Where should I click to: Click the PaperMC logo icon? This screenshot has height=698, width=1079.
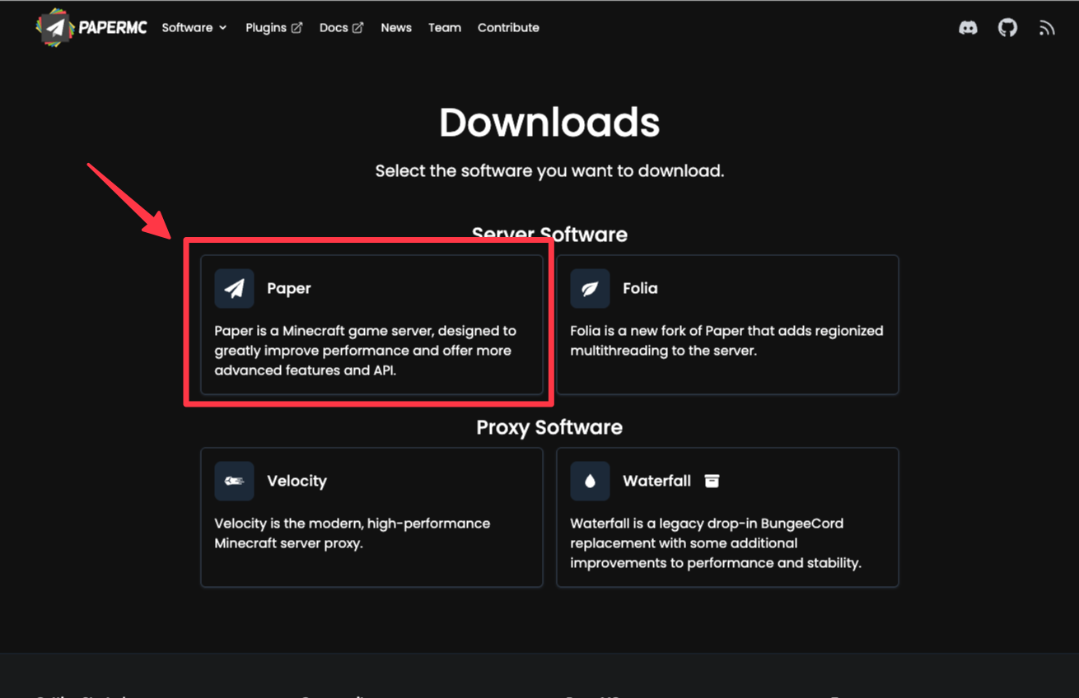pos(54,27)
